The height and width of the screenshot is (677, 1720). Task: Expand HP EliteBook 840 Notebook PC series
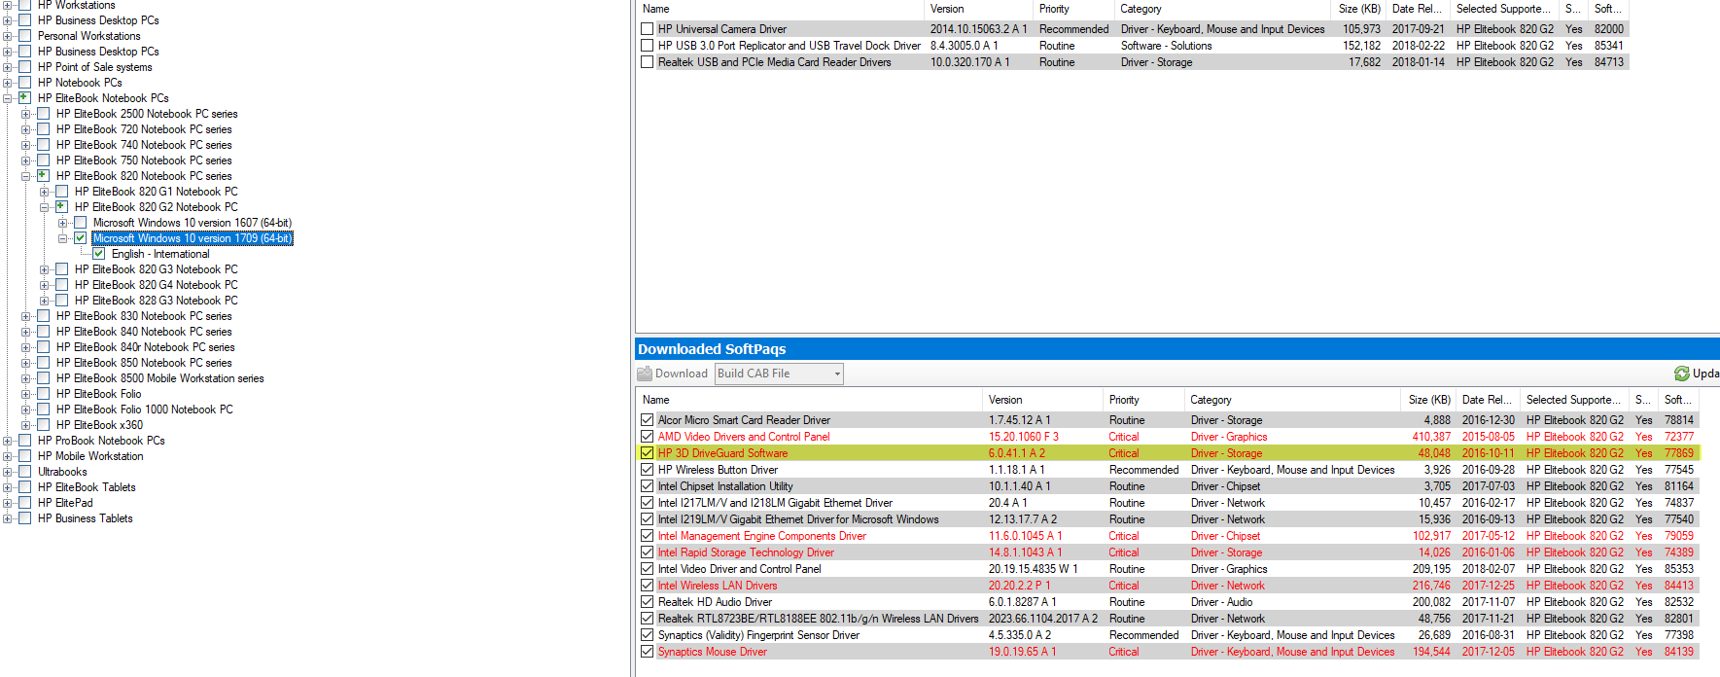(26, 332)
